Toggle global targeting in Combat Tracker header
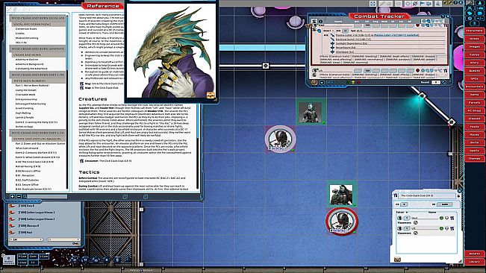This screenshot has height=273, width=486. pos(424,21)
